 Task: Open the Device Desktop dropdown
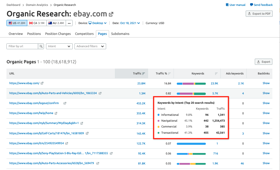point(98,23)
